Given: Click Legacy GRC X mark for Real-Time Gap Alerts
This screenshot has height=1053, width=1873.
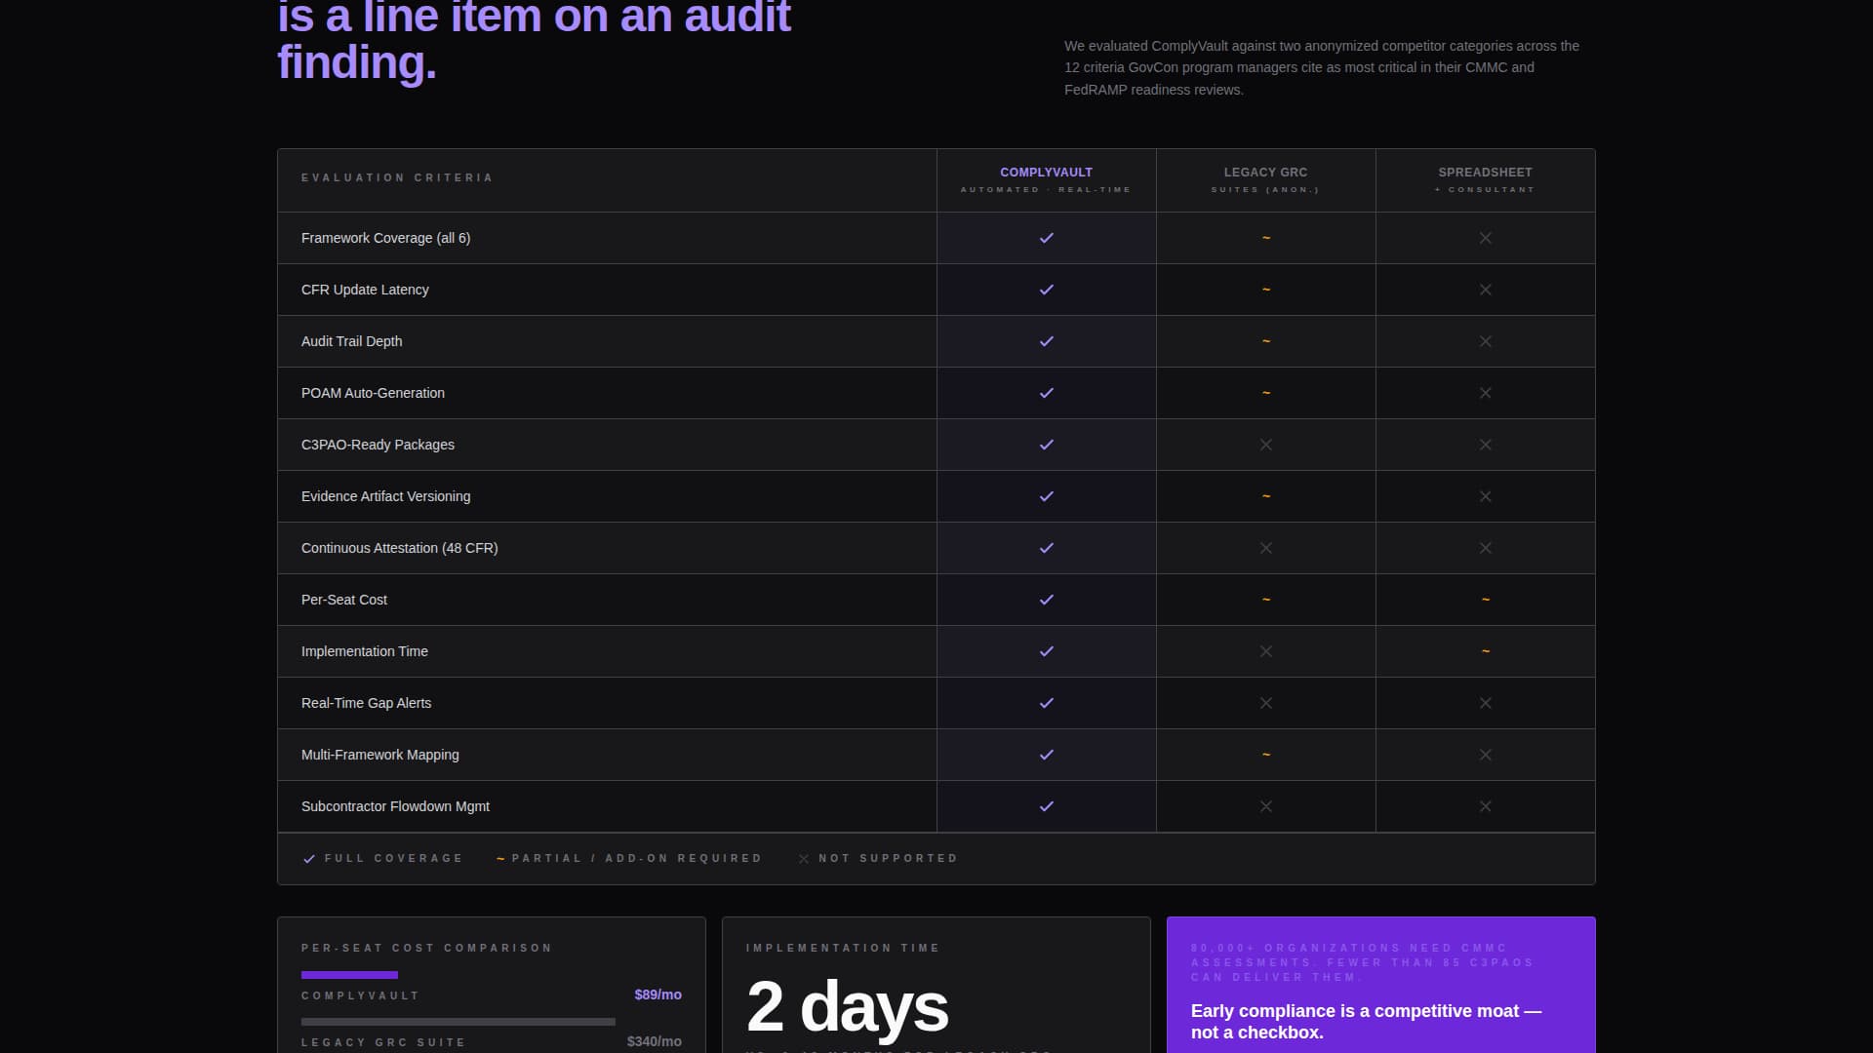Looking at the screenshot, I should pos(1266,703).
